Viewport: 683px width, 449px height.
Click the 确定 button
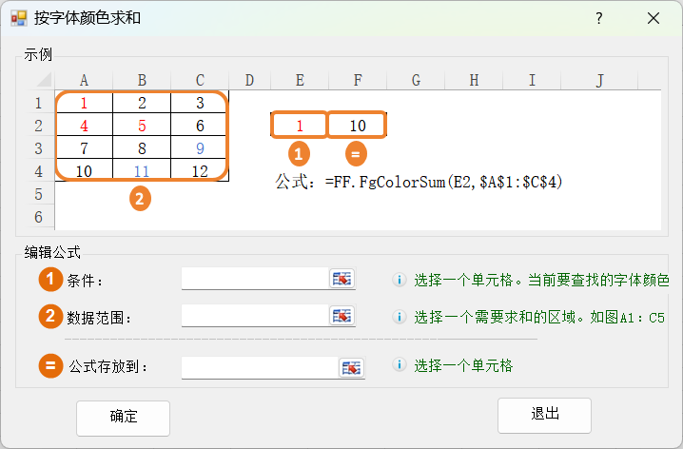(x=124, y=417)
